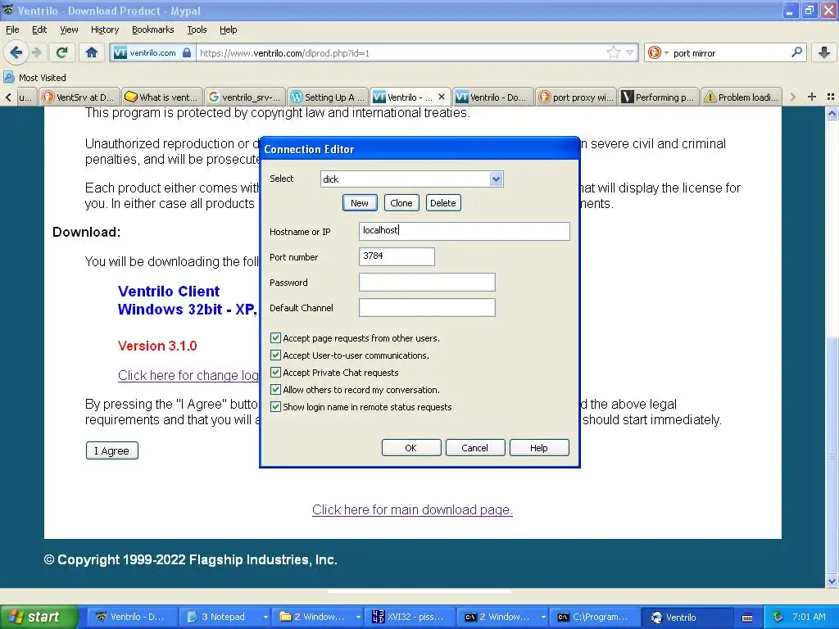Open the C:\Program... command prompt taskbar item
This screenshot has width=839, height=629.
[x=596, y=617]
